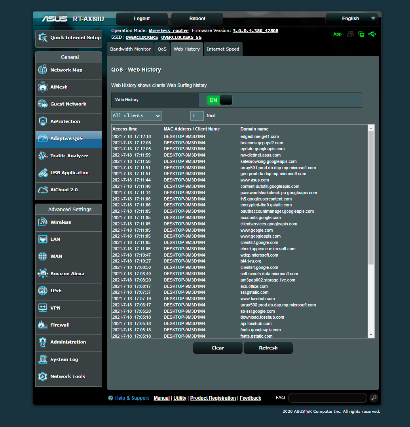410x427 pixels.
Task: Click the FAQ search text box
Action: point(327,398)
